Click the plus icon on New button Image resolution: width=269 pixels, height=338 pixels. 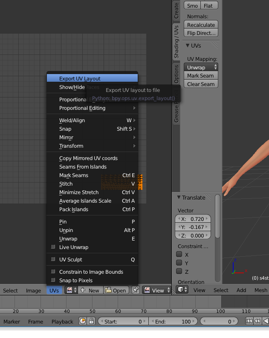(83, 290)
